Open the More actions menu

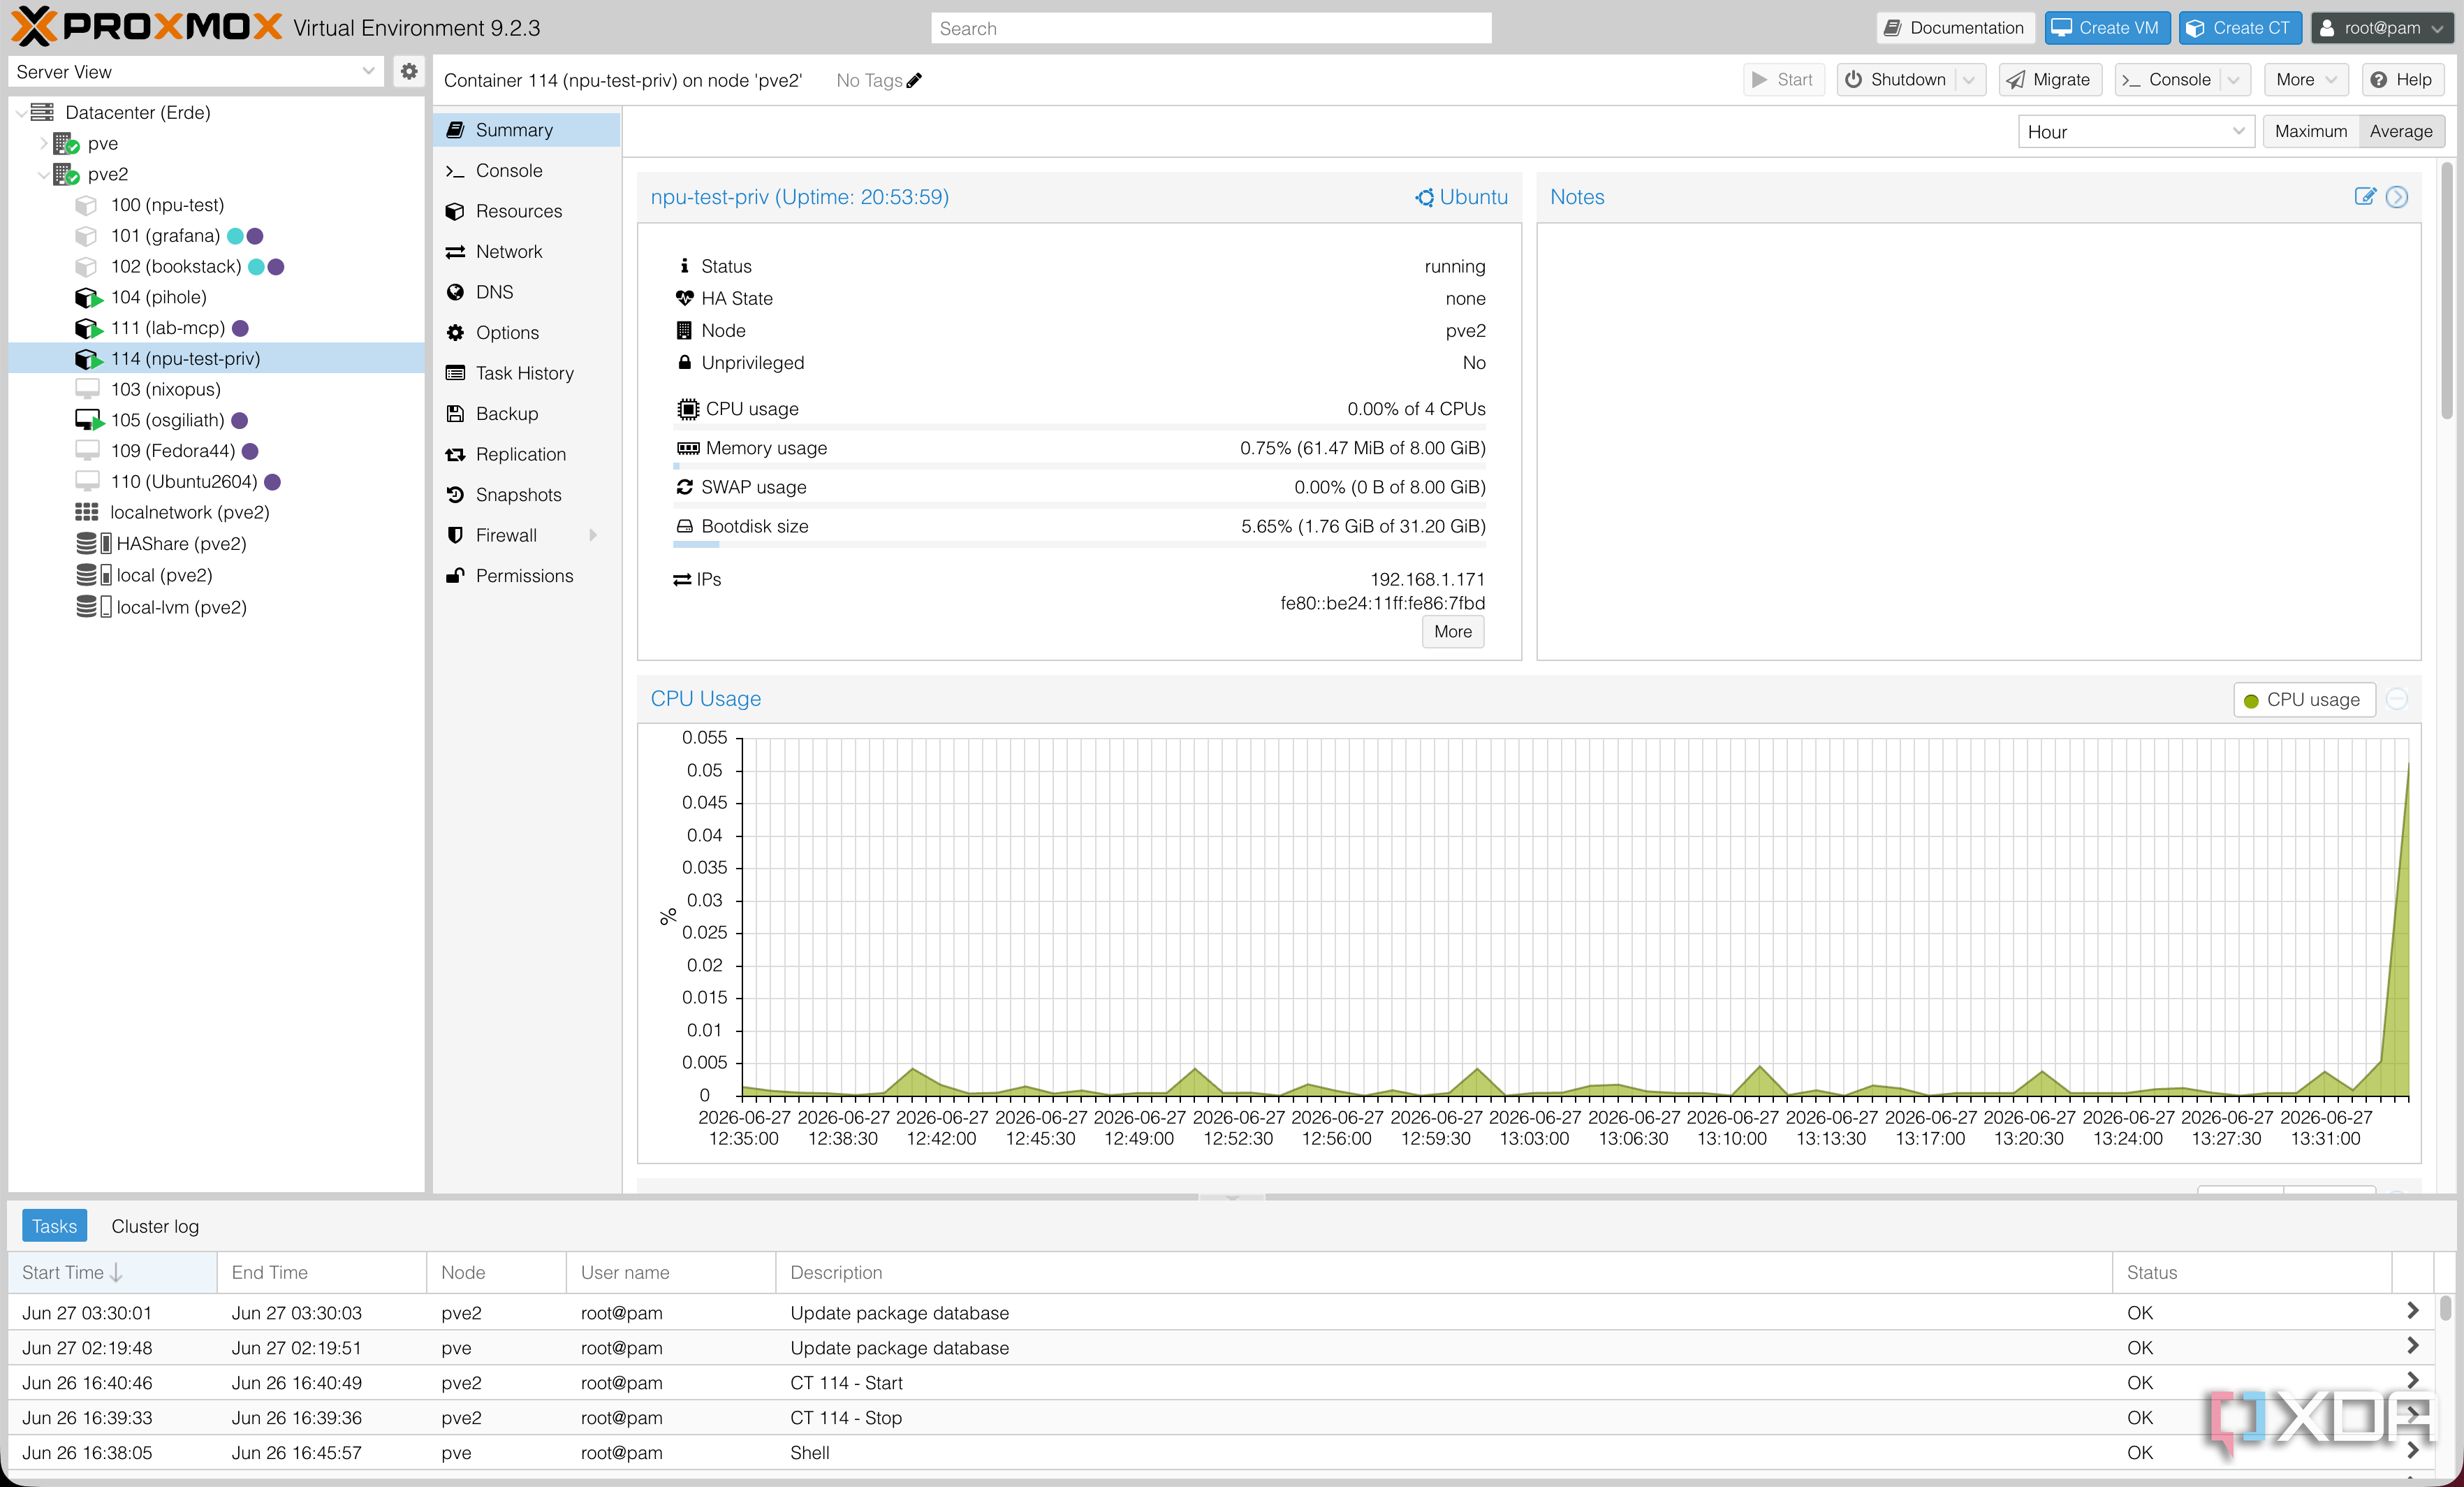pos(2305,79)
